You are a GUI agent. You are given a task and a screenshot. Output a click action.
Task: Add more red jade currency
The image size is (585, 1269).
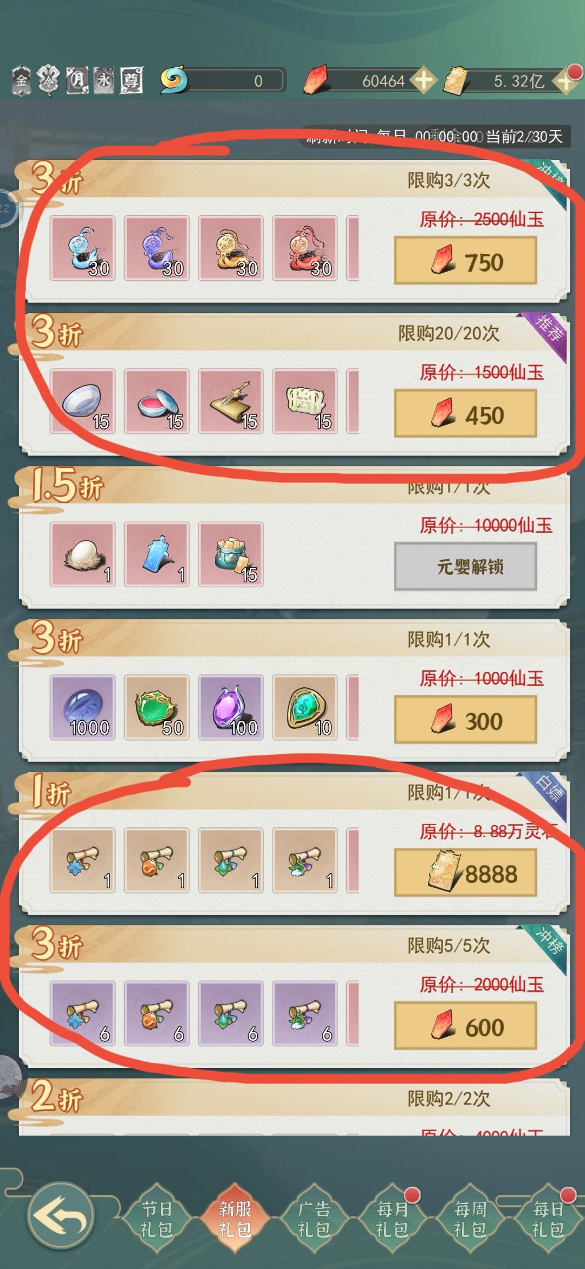(424, 81)
